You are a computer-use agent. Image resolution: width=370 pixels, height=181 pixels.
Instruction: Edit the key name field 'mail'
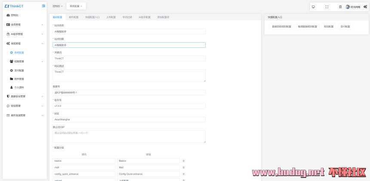pyautogui.click(x=84, y=168)
